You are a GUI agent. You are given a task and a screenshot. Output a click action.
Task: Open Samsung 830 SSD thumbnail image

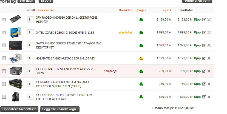coord(16,45)
